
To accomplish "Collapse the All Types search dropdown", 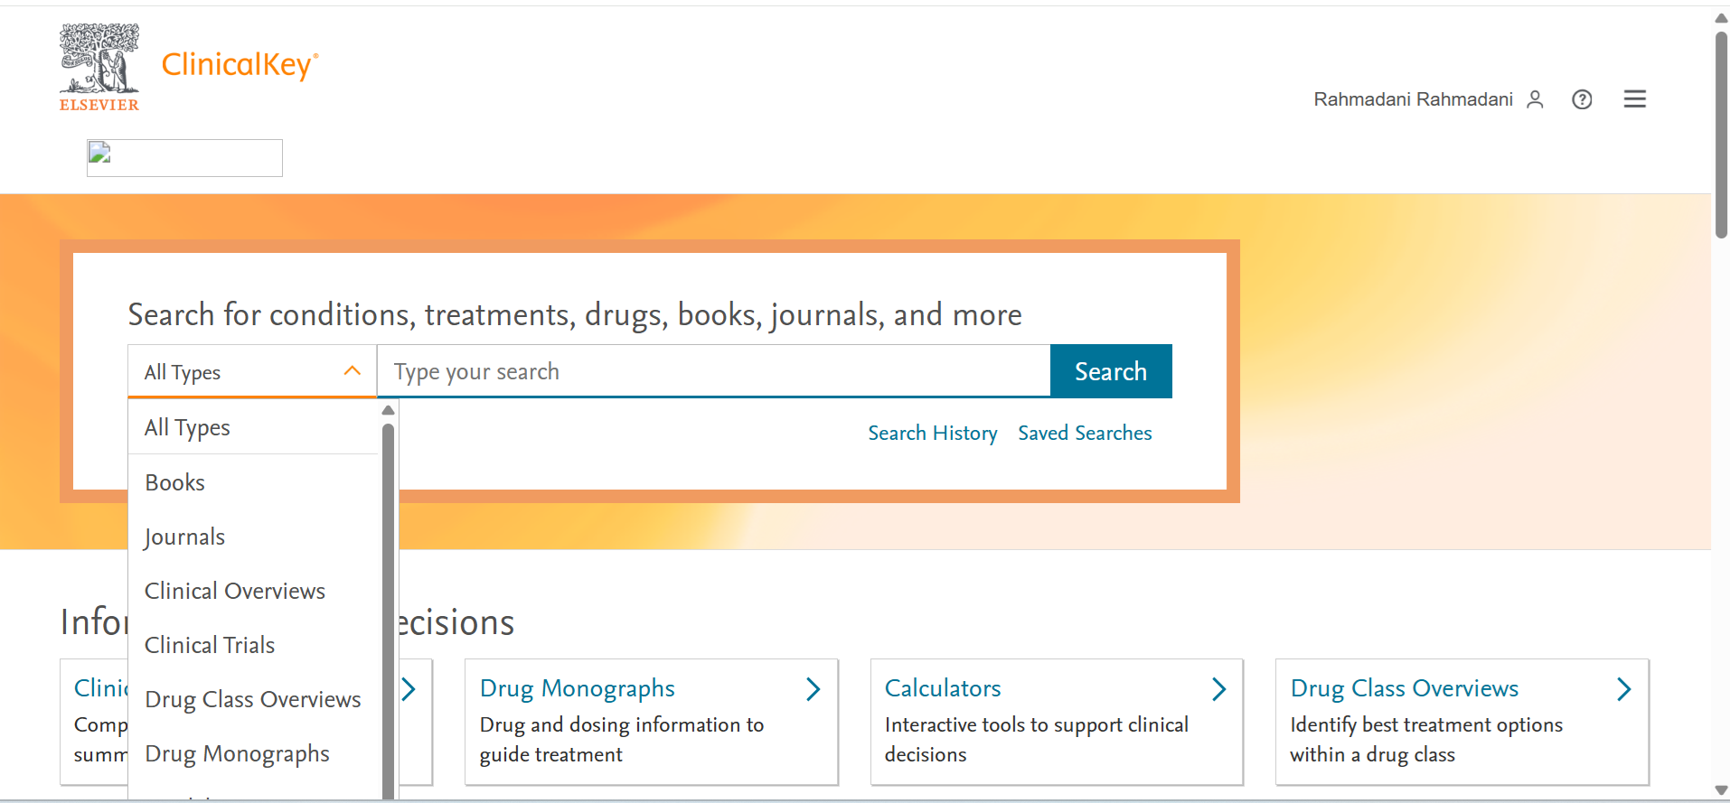I will pyautogui.click(x=252, y=371).
